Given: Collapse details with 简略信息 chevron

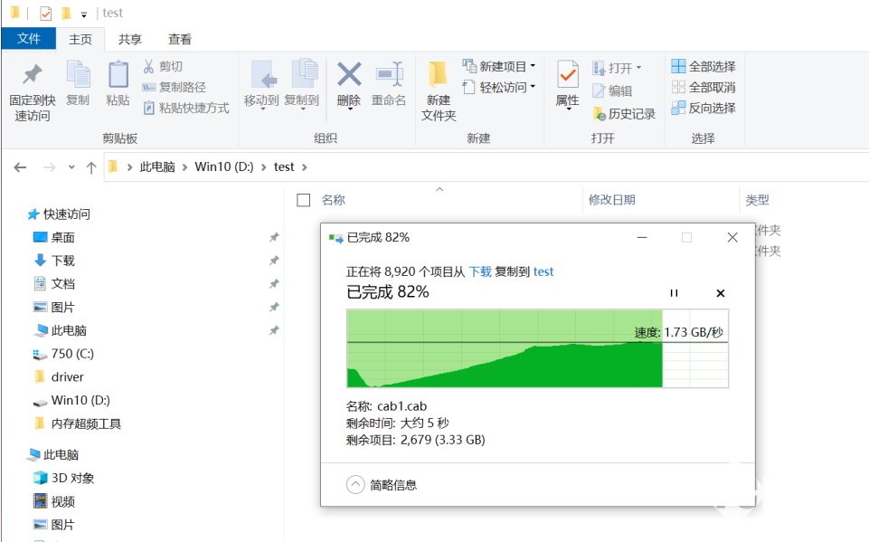Looking at the screenshot, I should [355, 485].
